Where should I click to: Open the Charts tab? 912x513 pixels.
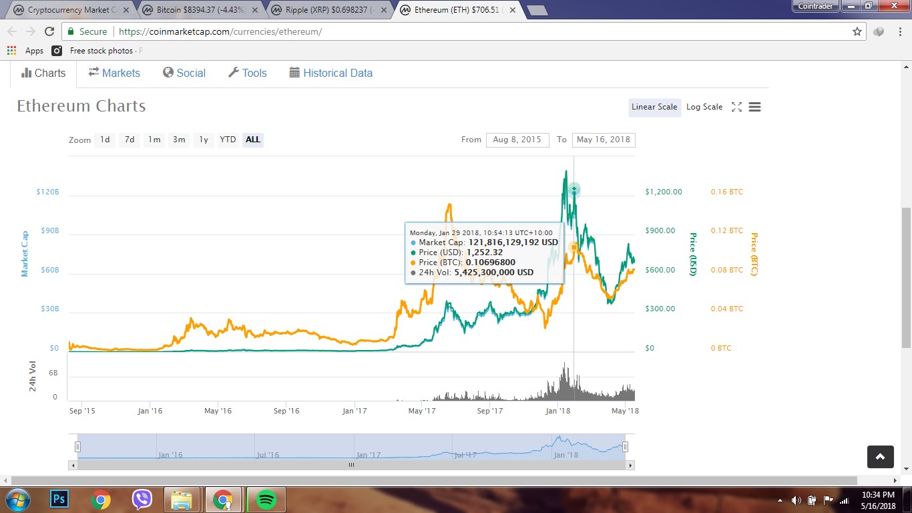tap(43, 73)
